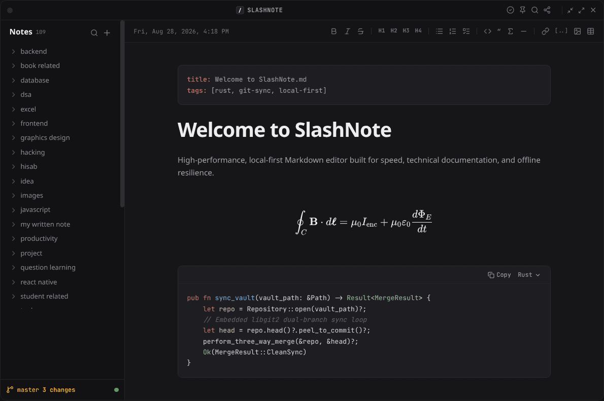Apply italic formatting
This screenshot has height=401, width=604.
347,31
